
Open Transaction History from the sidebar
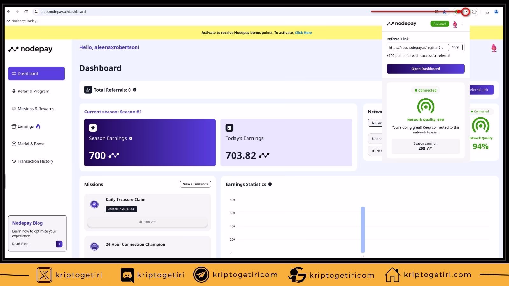coord(35,161)
